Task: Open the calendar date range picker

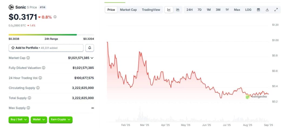Action: pos(258,10)
